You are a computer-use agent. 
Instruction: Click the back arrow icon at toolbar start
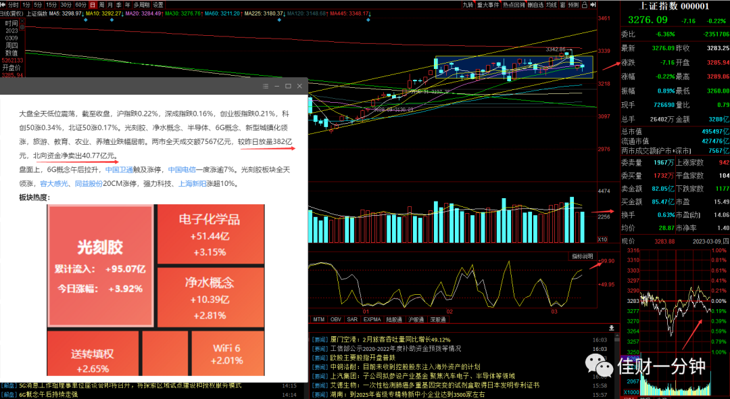click(3, 5)
